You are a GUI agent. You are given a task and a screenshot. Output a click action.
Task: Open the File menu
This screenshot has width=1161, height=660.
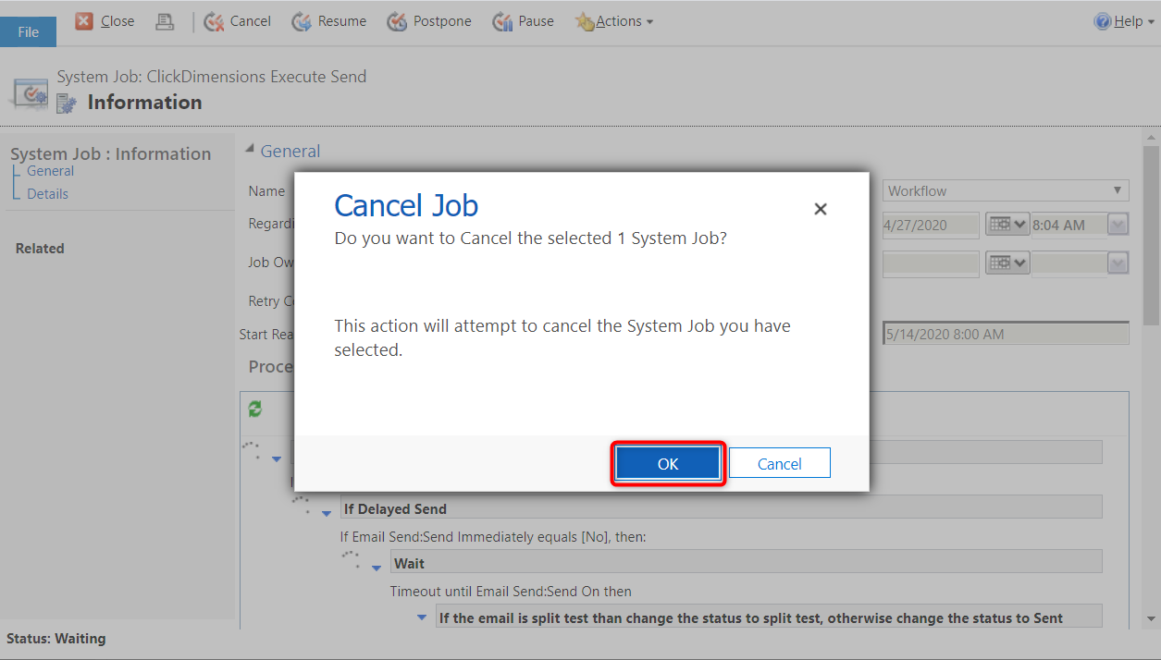pos(28,31)
